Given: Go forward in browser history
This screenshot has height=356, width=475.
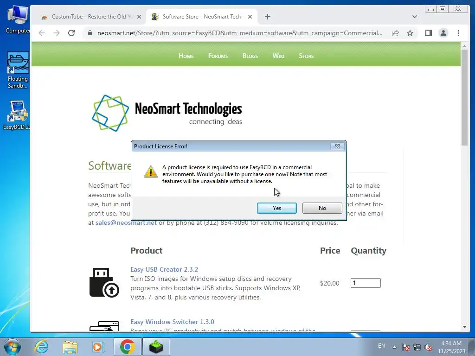Looking at the screenshot, I should coord(57,33).
